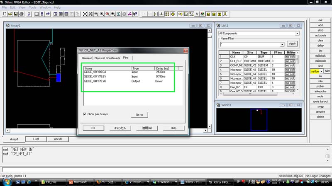The height and width of the screenshot is (186, 332).
Task: Select COMP_NE row in List1 table
Action: pyautogui.click(x=257, y=65)
